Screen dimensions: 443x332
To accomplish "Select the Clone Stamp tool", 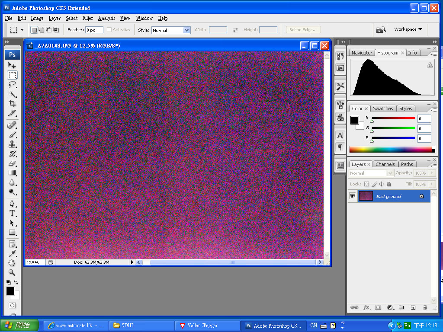I will pos(12,144).
